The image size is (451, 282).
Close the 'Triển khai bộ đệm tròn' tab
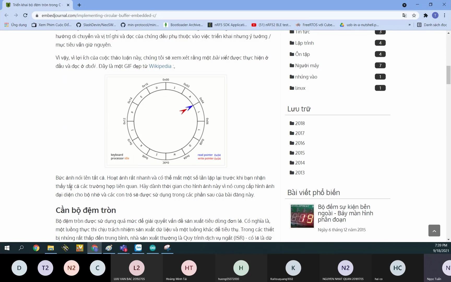68,5
